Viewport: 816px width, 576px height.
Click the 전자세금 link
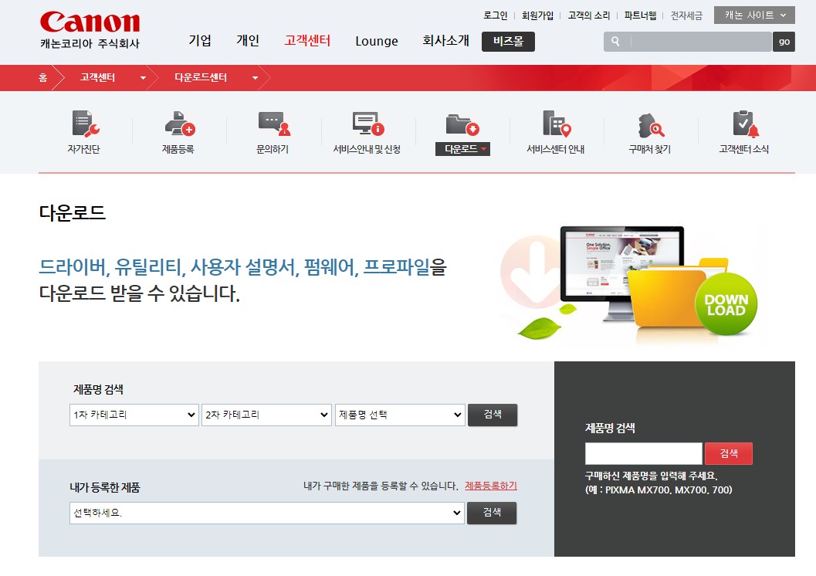pyautogui.click(x=686, y=15)
